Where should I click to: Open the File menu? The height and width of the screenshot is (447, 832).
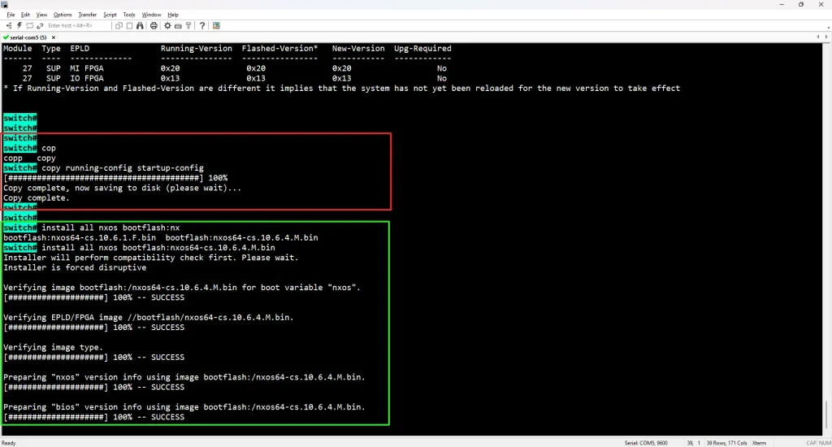click(11, 15)
